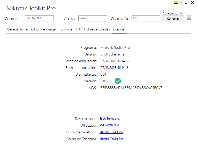This screenshot has height=153, width=197.
Task: Click the Whatsapp number +51 922400370 link
Action: [x=109, y=125]
